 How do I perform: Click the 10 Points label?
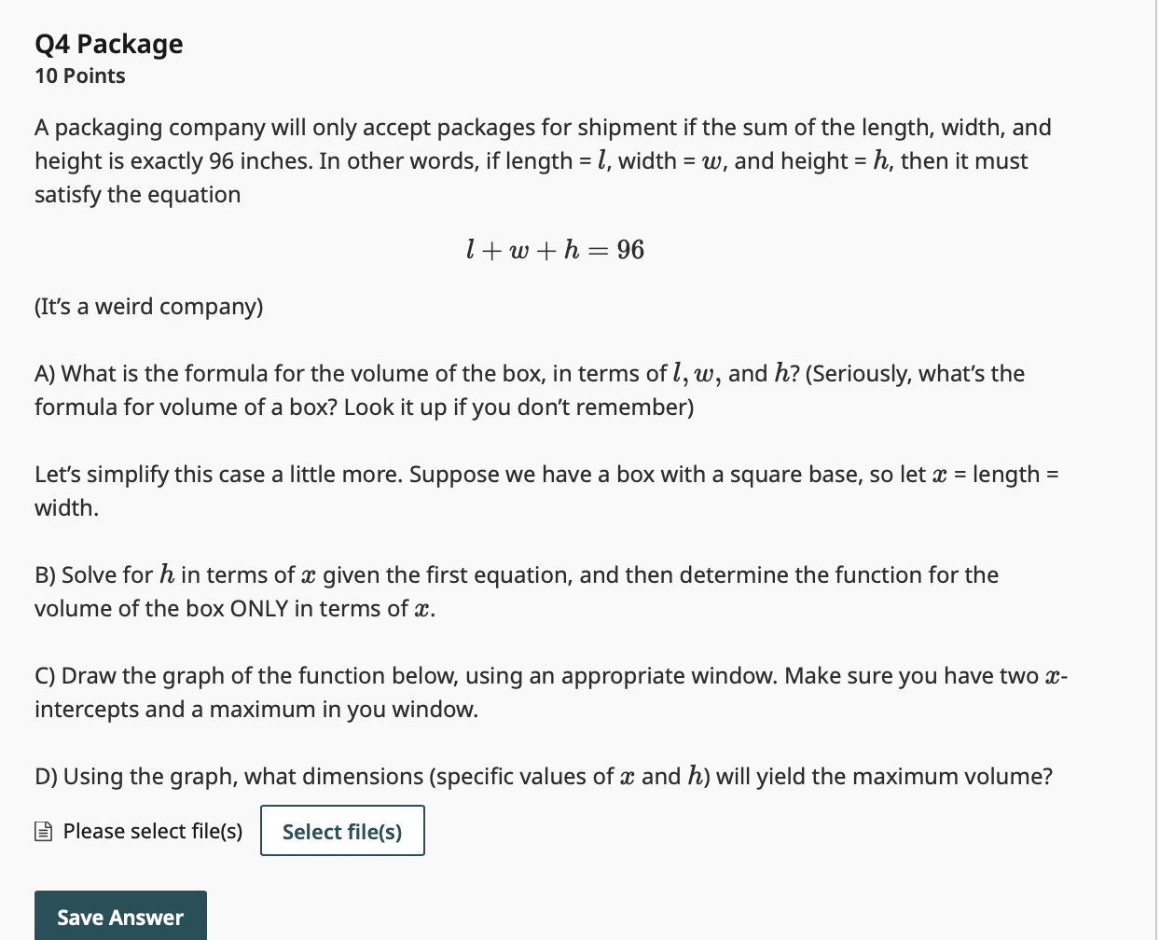coord(79,76)
